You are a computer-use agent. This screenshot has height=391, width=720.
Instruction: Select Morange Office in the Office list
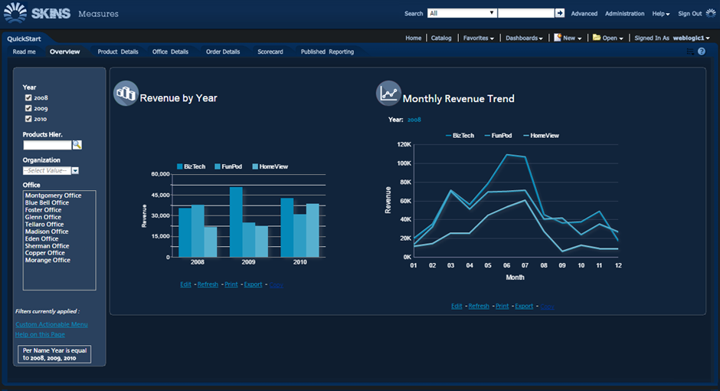pos(47,260)
